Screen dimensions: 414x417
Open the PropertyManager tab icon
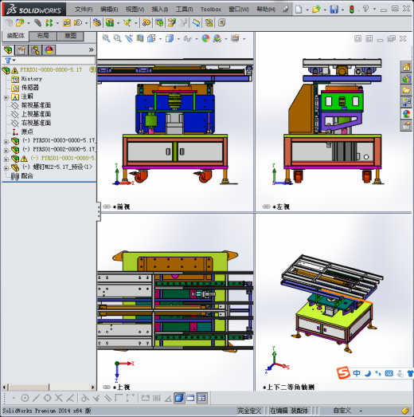click(x=21, y=50)
